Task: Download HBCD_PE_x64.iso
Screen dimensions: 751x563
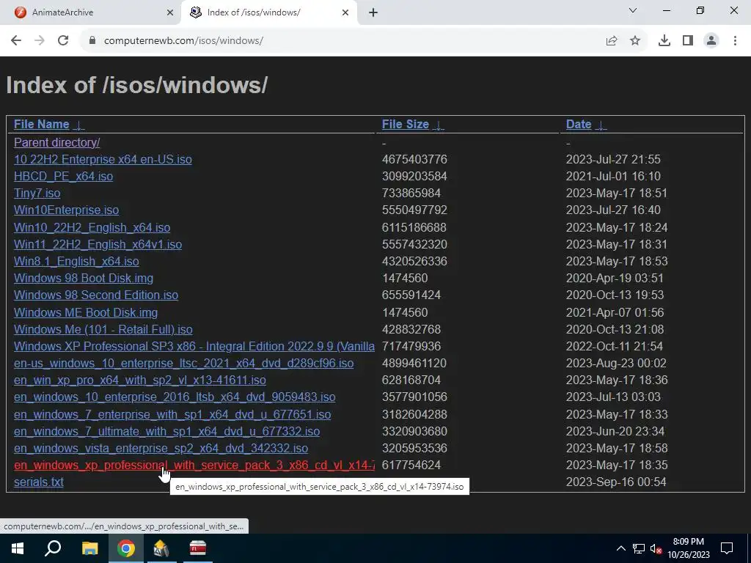Action: pyautogui.click(x=63, y=176)
